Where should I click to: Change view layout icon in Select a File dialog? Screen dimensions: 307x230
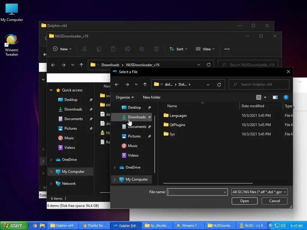click(259, 97)
